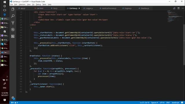
Task: Close the CarView.js tab
Action: click(x=79, y=8)
